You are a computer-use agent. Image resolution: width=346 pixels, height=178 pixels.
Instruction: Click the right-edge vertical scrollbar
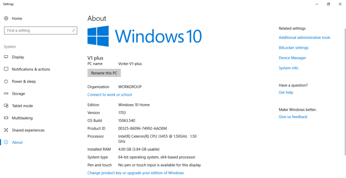click(345, 92)
